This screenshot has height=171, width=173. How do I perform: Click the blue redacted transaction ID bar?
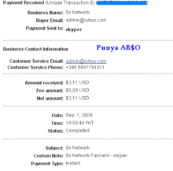(x=122, y=3)
